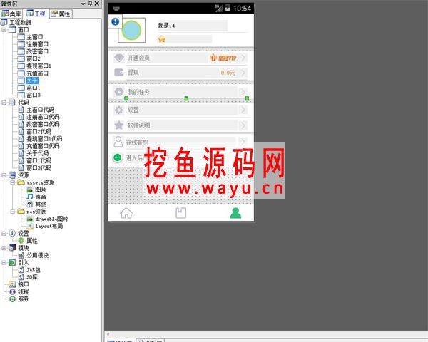Collapse the 资源 tree node
Image resolution: width=428 pixels, height=342 pixels.
tap(4, 175)
